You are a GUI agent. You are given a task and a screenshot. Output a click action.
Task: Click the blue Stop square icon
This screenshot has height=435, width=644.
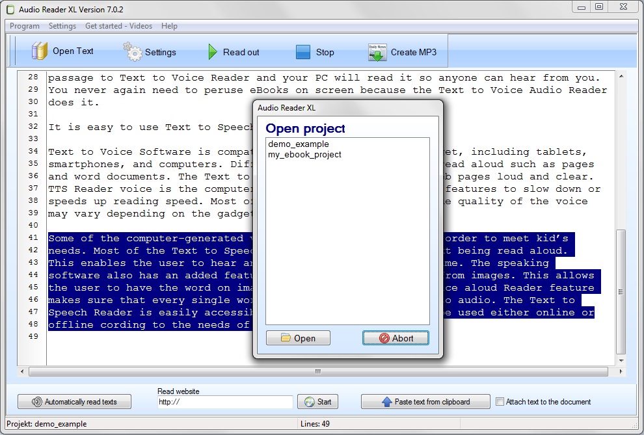pos(303,52)
